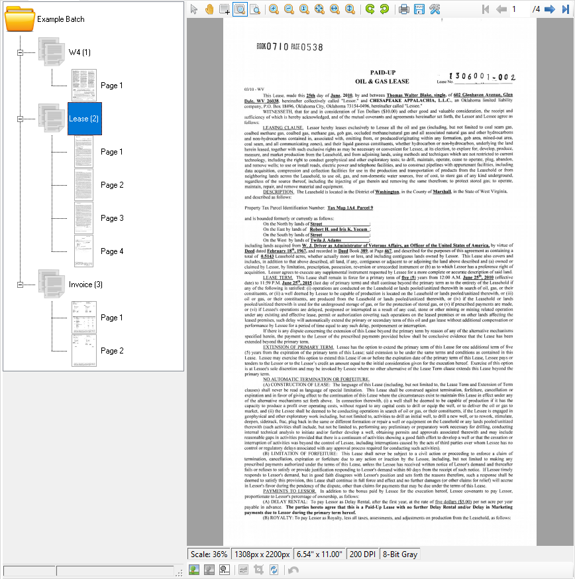
Task: Open Page 2 under Lease
Action: [x=112, y=185]
